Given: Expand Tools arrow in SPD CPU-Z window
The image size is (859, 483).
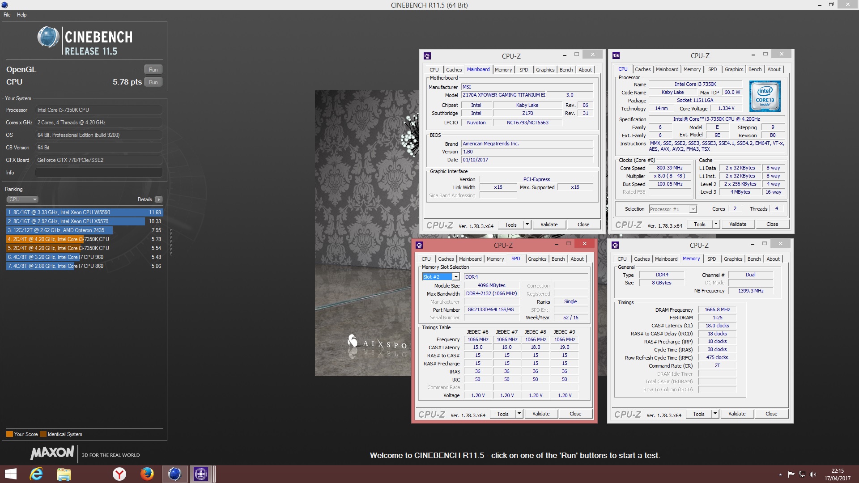Looking at the screenshot, I should [x=519, y=414].
